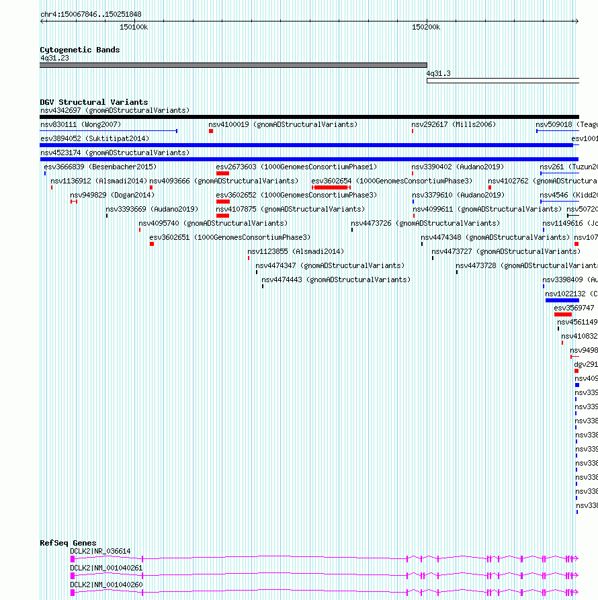Open nsv4473727 gnomAD variant label
This screenshot has height=600, width=598.
pos(506,252)
